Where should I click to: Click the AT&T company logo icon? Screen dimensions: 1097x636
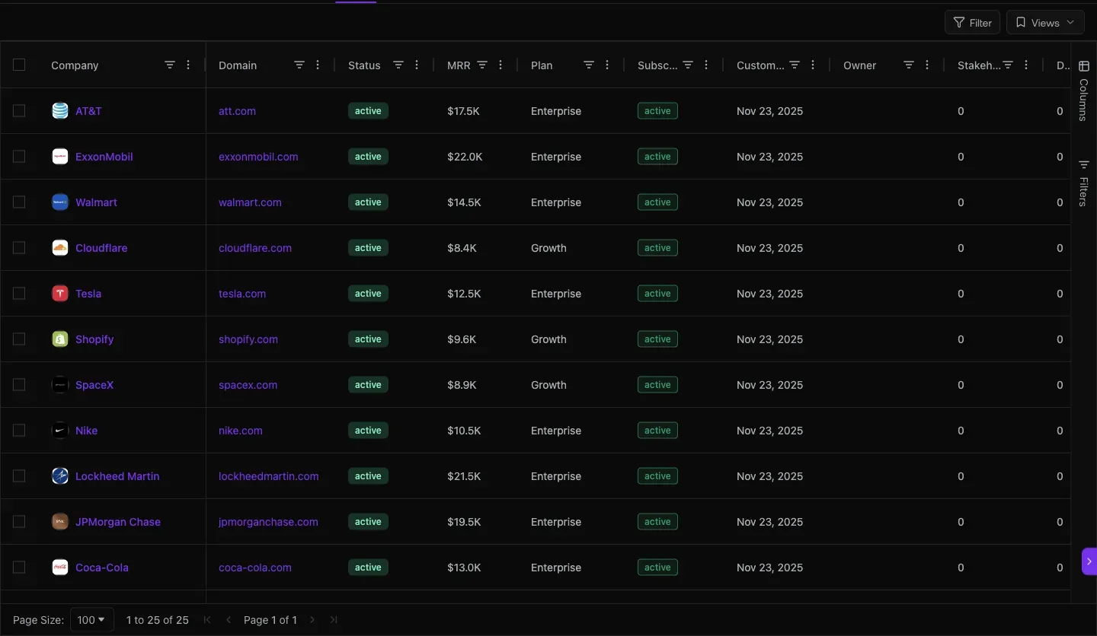(x=60, y=111)
